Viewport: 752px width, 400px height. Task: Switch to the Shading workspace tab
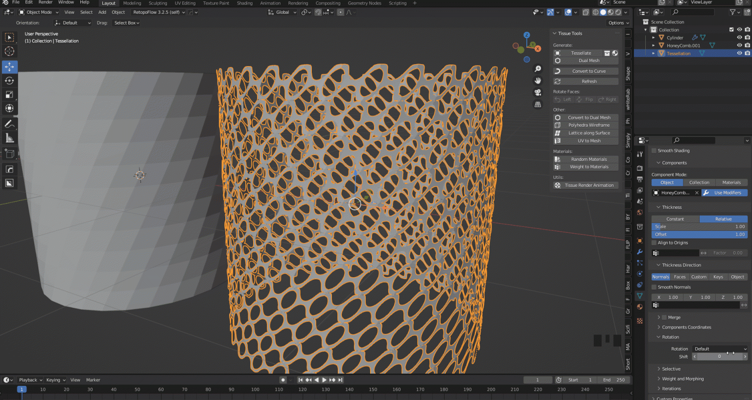(x=245, y=3)
